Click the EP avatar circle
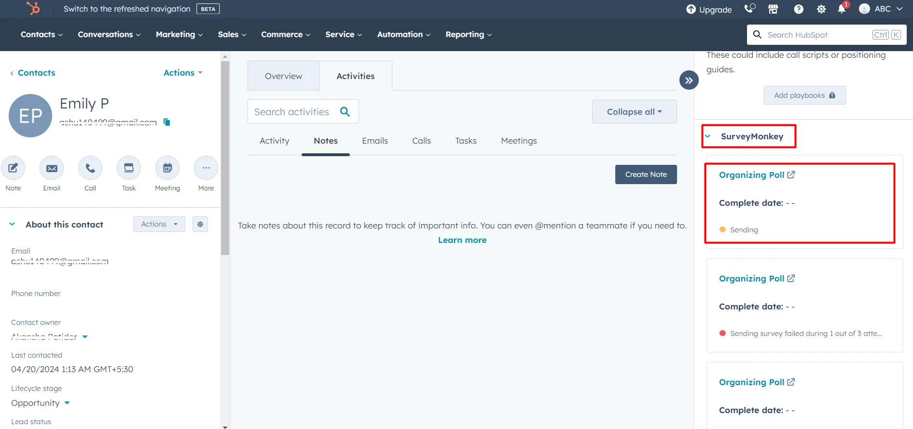Viewport: 913px width, 429px height. tap(30, 116)
